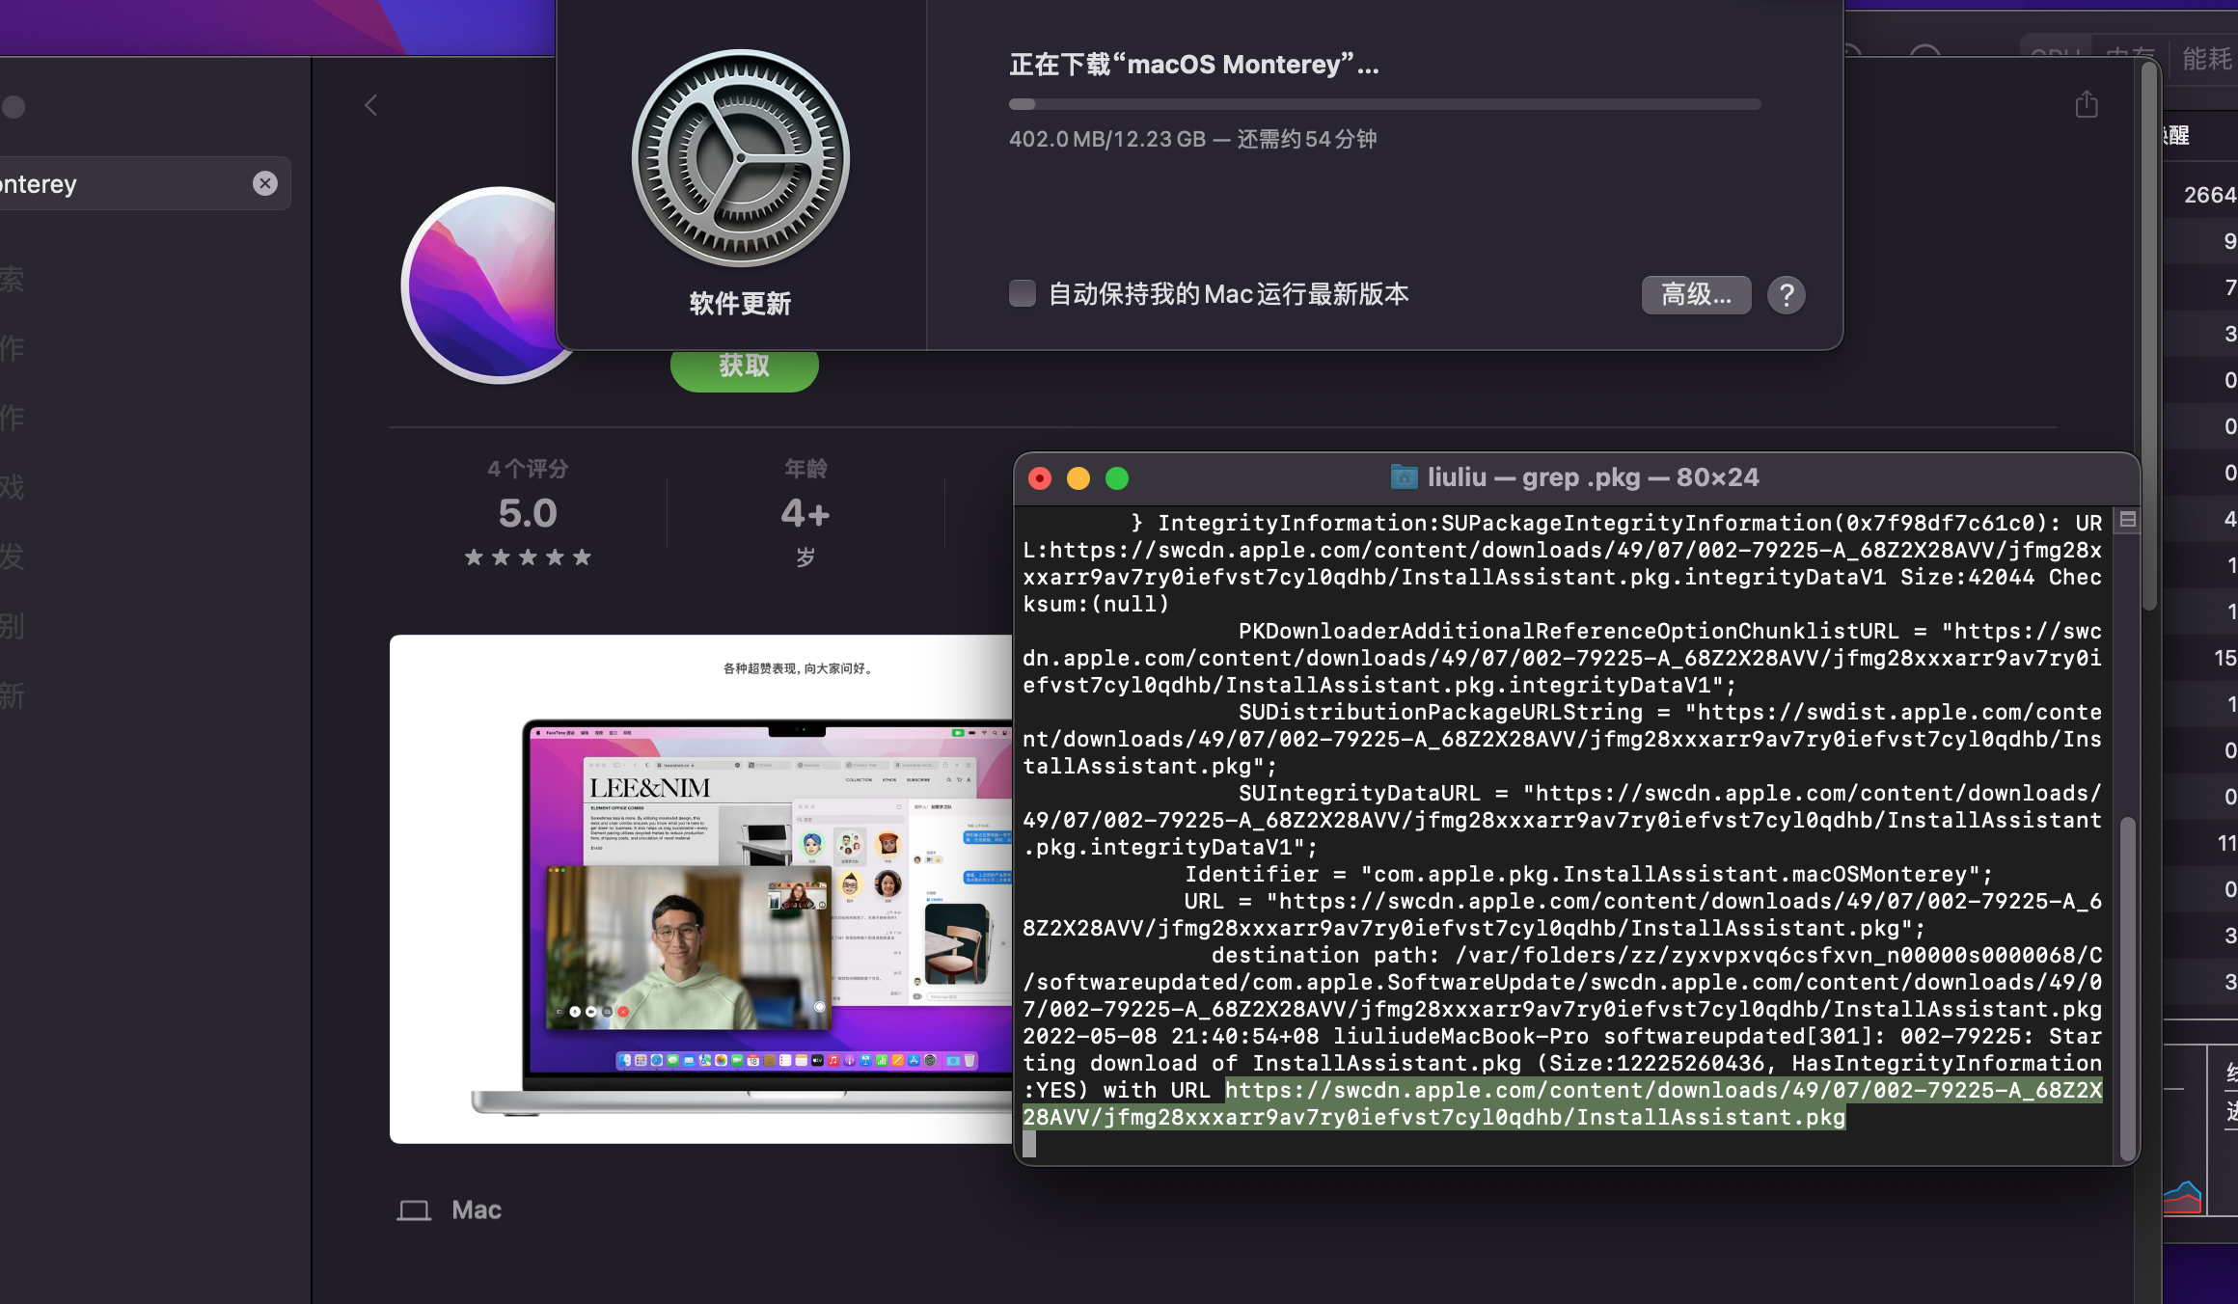Click the Mac laptop compatibility icon
This screenshot has height=1304, width=2238.
click(414, 1209)
